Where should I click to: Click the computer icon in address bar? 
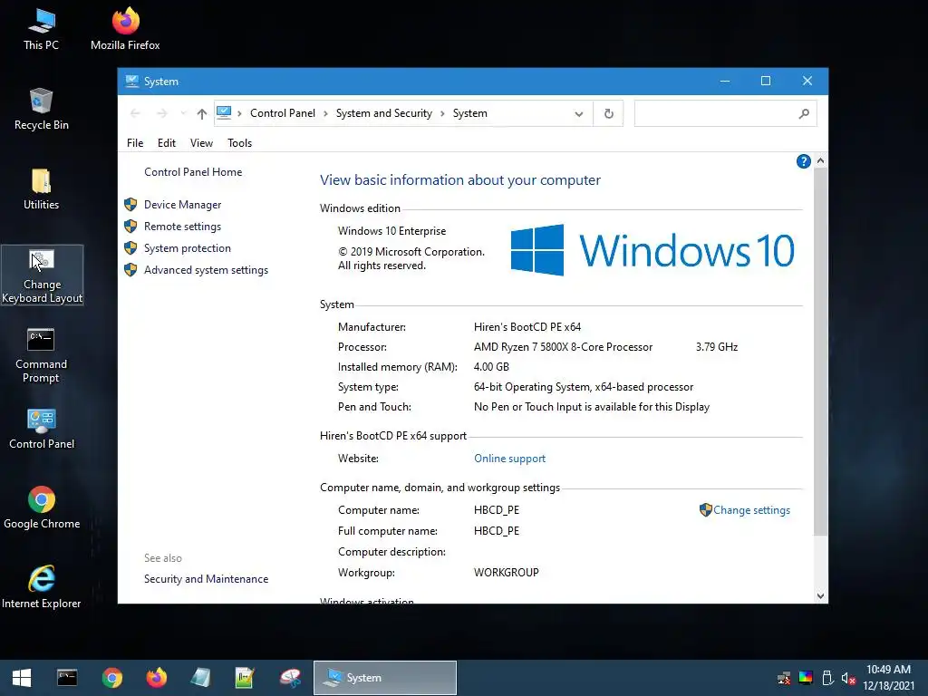point(224,112)
